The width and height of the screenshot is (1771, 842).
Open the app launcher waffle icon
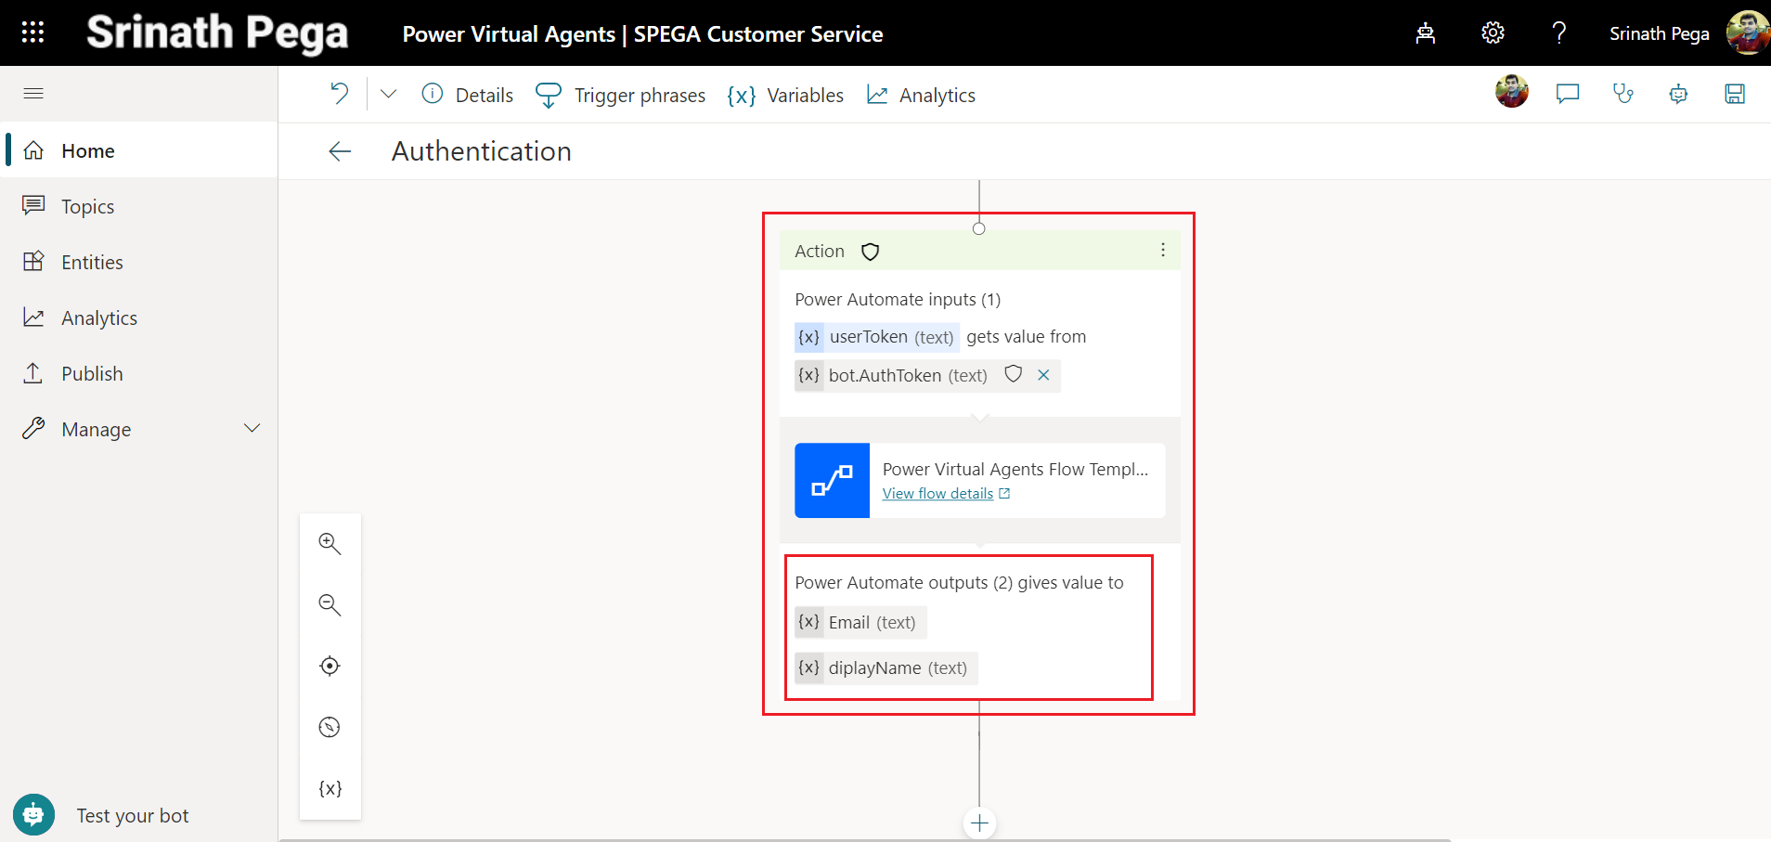(32, 32)
